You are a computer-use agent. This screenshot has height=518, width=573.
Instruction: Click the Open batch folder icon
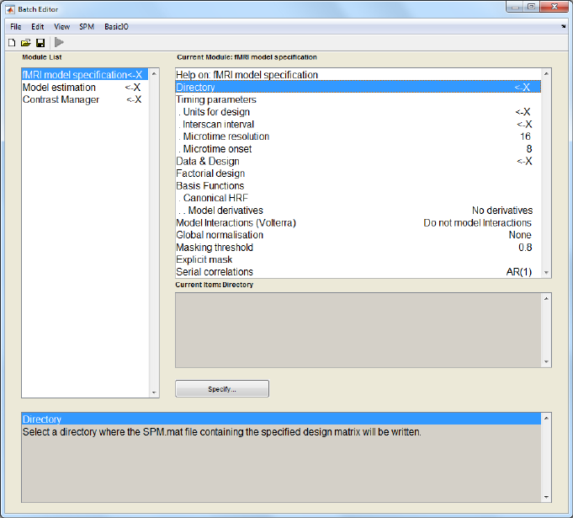click(25, 43)
